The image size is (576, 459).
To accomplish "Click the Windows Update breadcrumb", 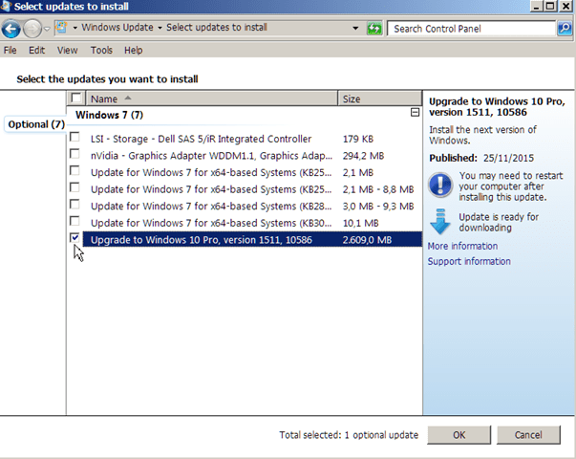I will [117, 28].
